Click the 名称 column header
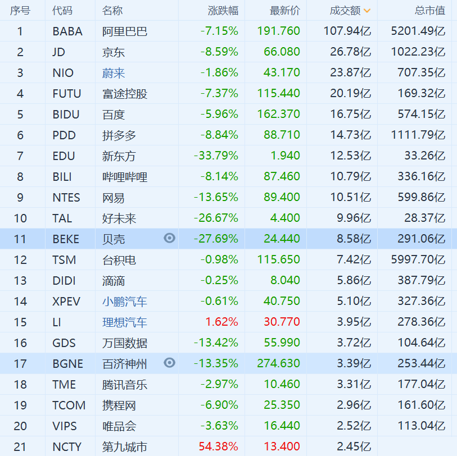Screen dimensions: 457x456 112,11
